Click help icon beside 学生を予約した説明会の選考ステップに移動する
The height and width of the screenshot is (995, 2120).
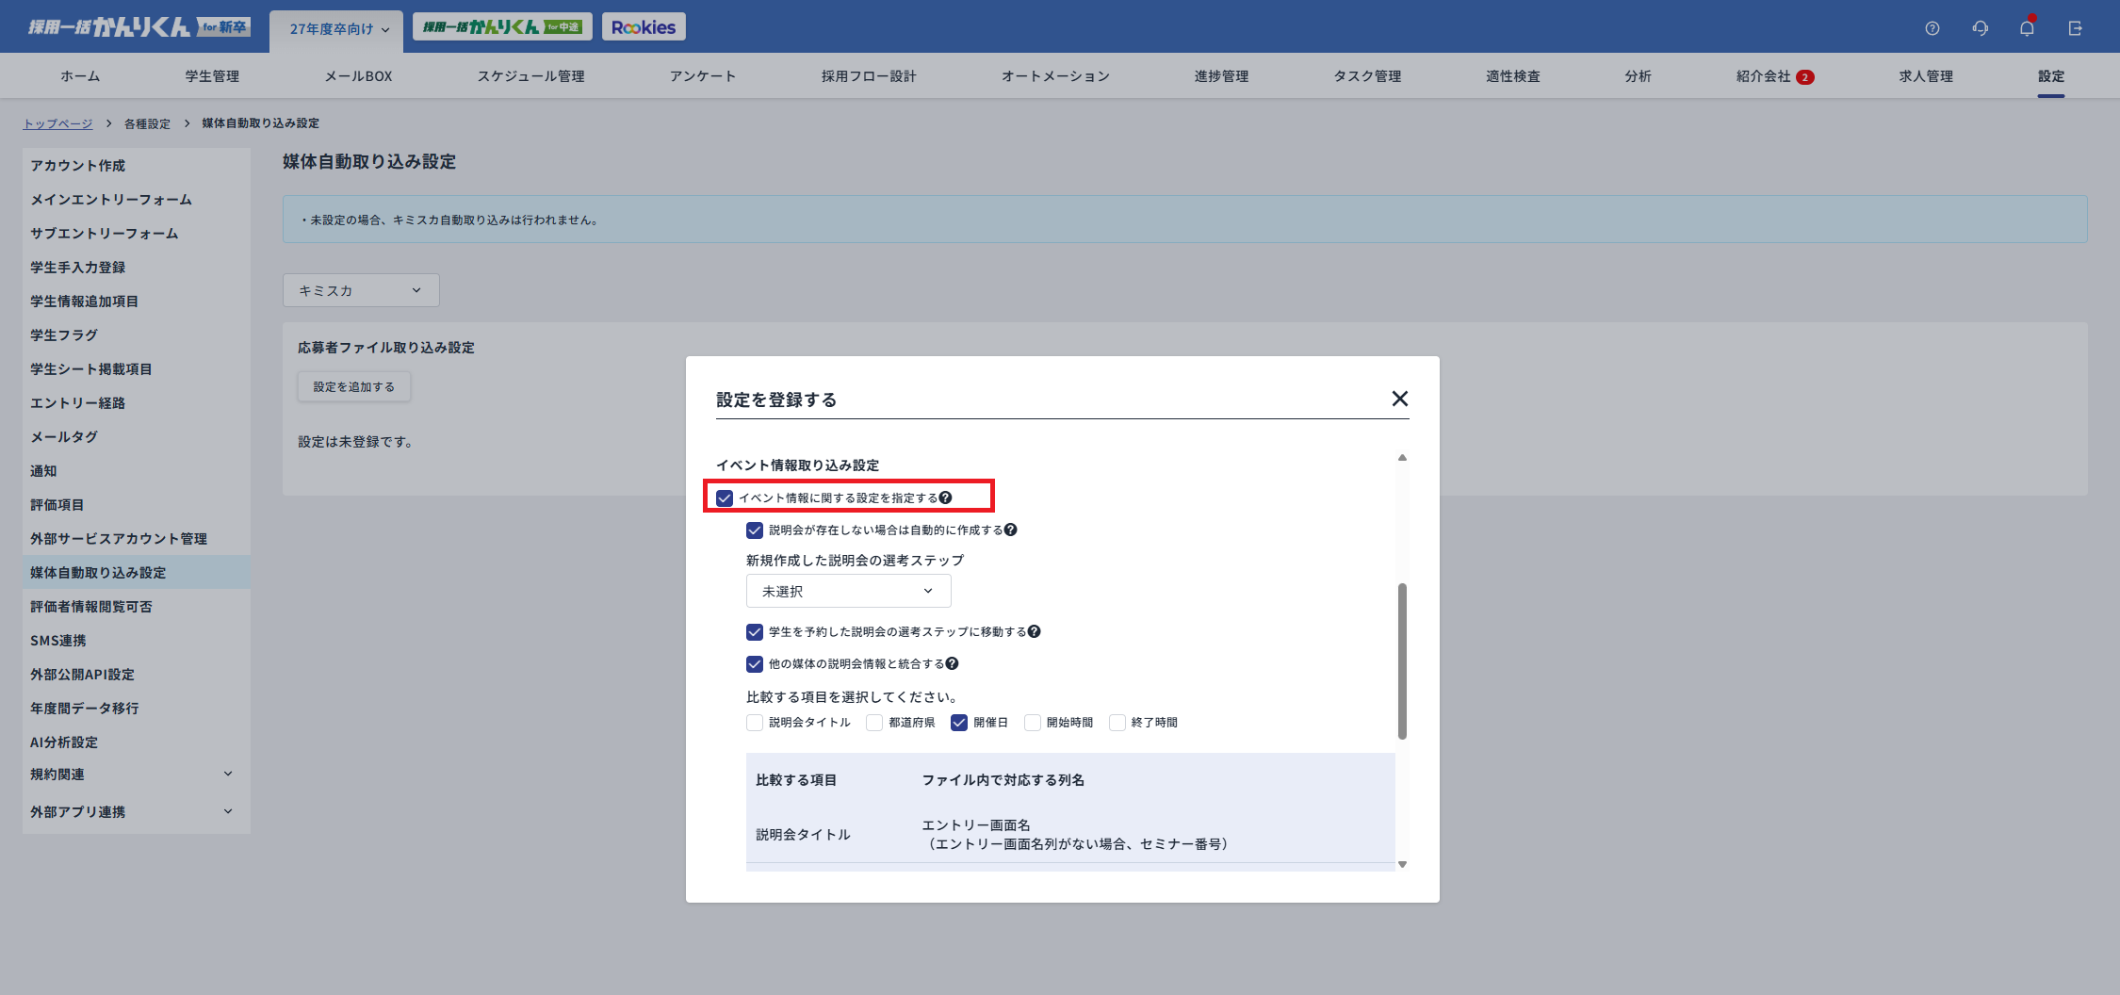(1034, 631)
